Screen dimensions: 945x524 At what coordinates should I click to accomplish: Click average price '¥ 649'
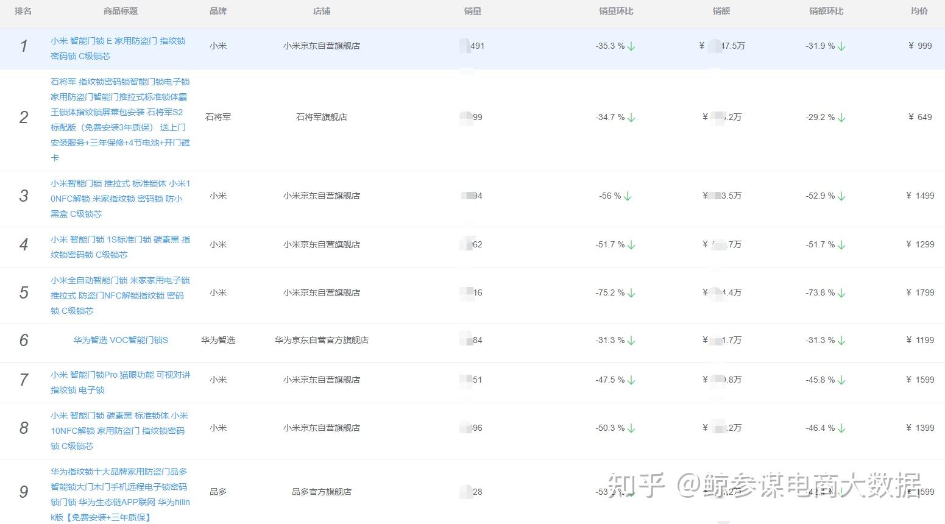(x=920, y=117)
